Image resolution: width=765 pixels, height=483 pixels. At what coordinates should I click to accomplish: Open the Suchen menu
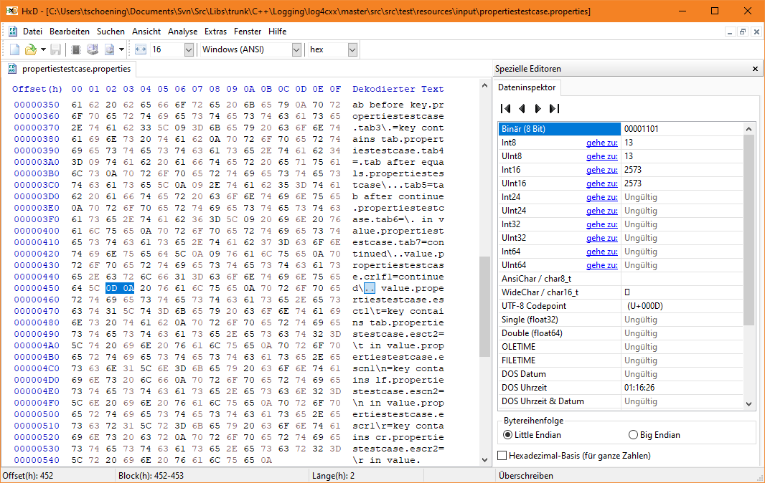coord(111,32)
